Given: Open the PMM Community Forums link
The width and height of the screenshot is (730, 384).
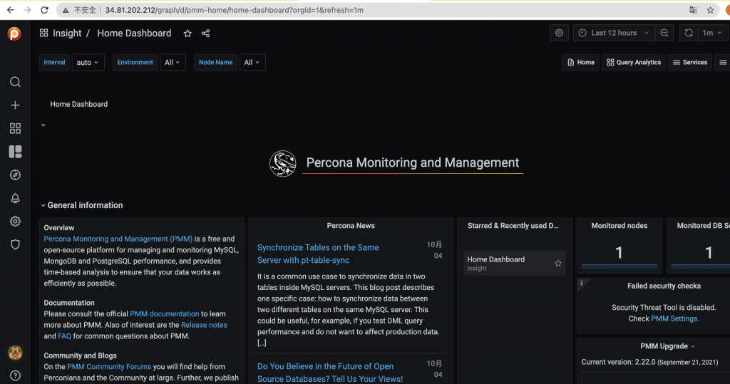Looking at the screenshot, I should coord(109,367).
